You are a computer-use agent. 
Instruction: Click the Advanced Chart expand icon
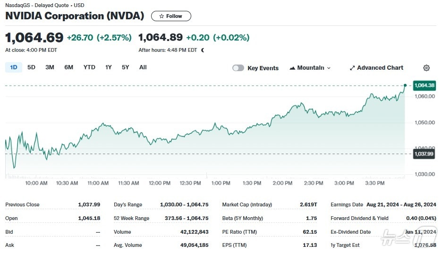point(352,68)
